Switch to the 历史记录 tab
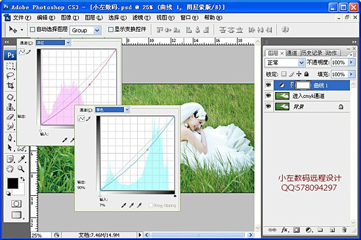Viewport: 361px width, 240px height. [x=312, y=53]
